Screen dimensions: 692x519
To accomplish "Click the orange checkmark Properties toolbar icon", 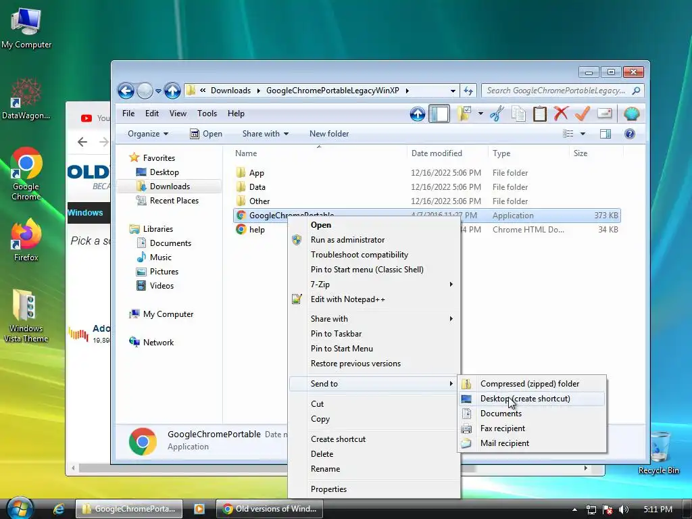I will tap(583, 114).
